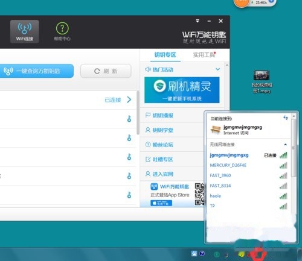Switch to the 实用工具 tab
This screenshot has width=302, height=261.
[x=204, y=55]
